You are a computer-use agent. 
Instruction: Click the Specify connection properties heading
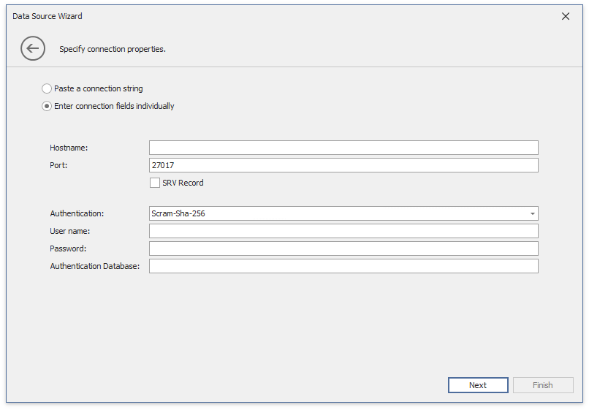pos(113,50)
